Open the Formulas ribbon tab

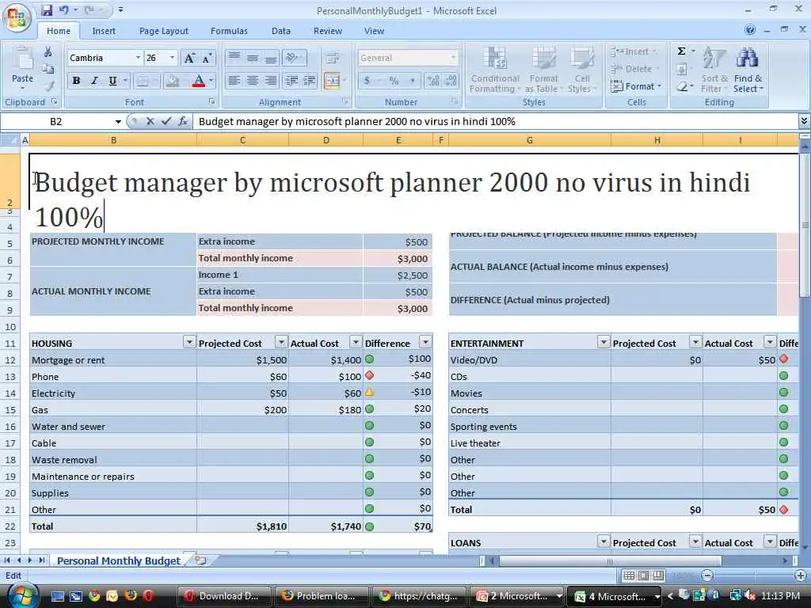(229, 31)
